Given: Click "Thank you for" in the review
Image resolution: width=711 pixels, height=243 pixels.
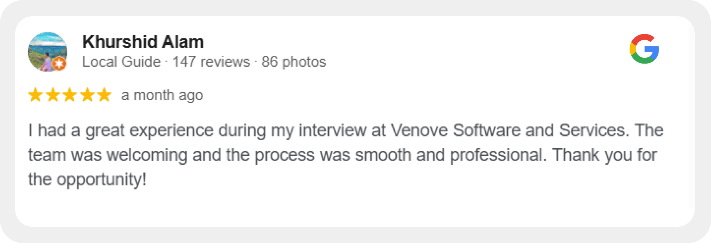Looking at the screenshot, I should [605, 155].
